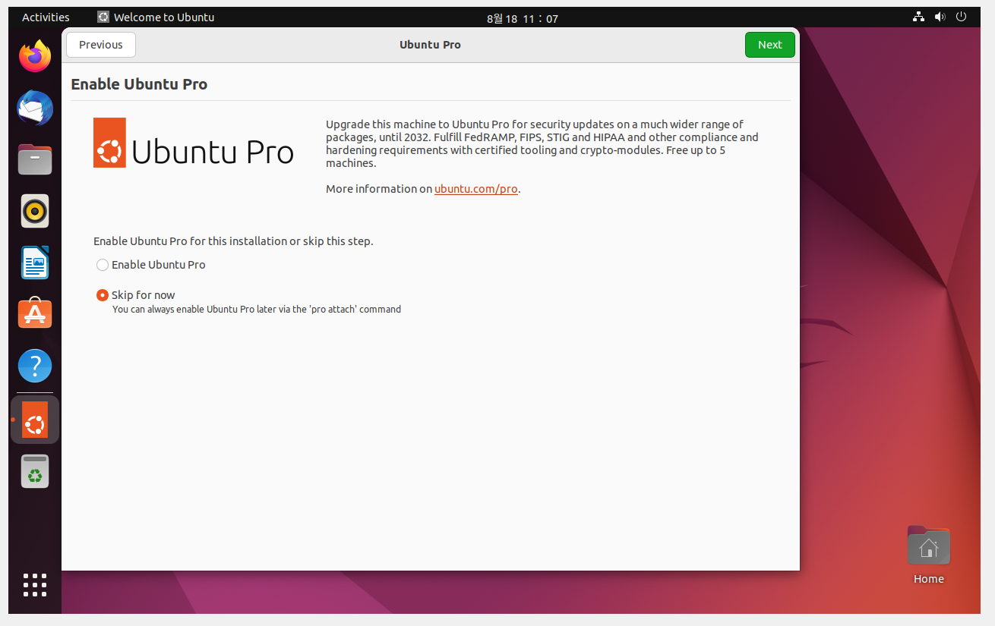Open the Activities overview
The height and width of the screenshot is (626, 995).
(x=46, y=17)
